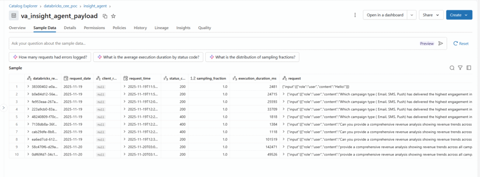Expand databricks request id 38300402 cell

point(28,87)
